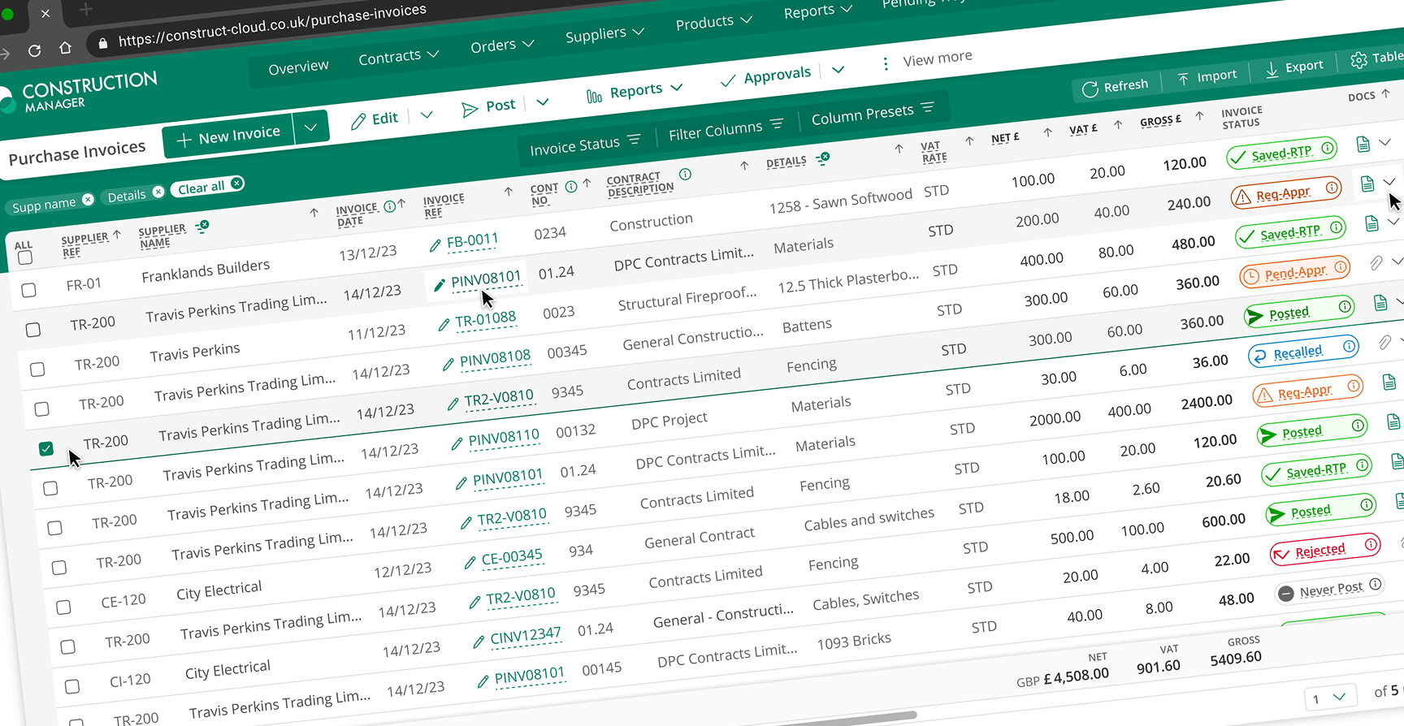Click the Pend-Appr status badge

1294,273
